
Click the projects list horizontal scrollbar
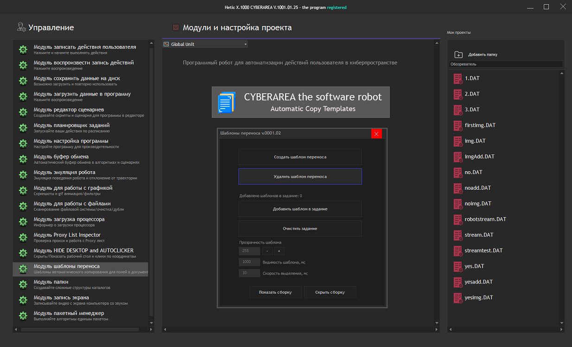(x=506, y=329)
